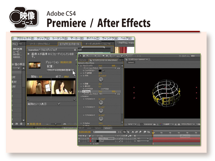This screenshot has width=215, height=161.
Task: Click the 開始 0.0 value in Premiere
Action: [41, 76]
